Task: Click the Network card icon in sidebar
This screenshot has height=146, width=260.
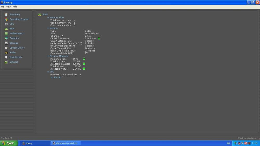Action: click(x=6, y=62)
